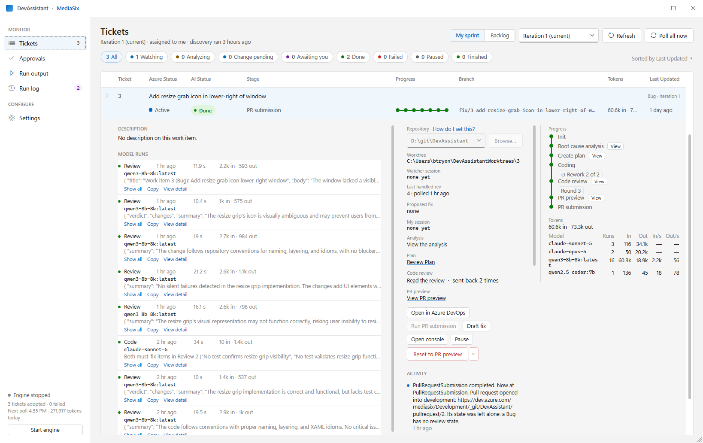Open the Iteration 1 (current) dropdown
Viewport: 703px width, 443px height.
pyautogui.click(x=558, y=35)
